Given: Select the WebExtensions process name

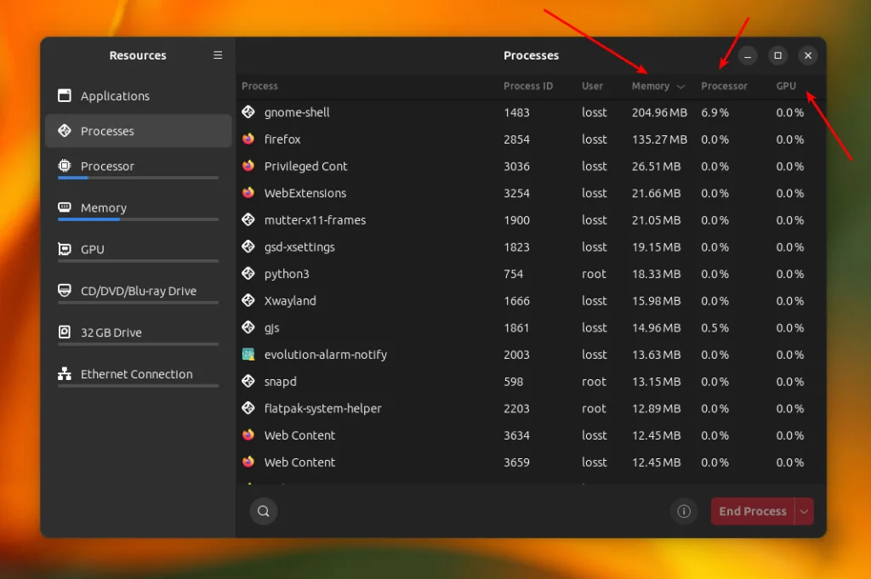Looking at the screenshot, I should (305, 193).
